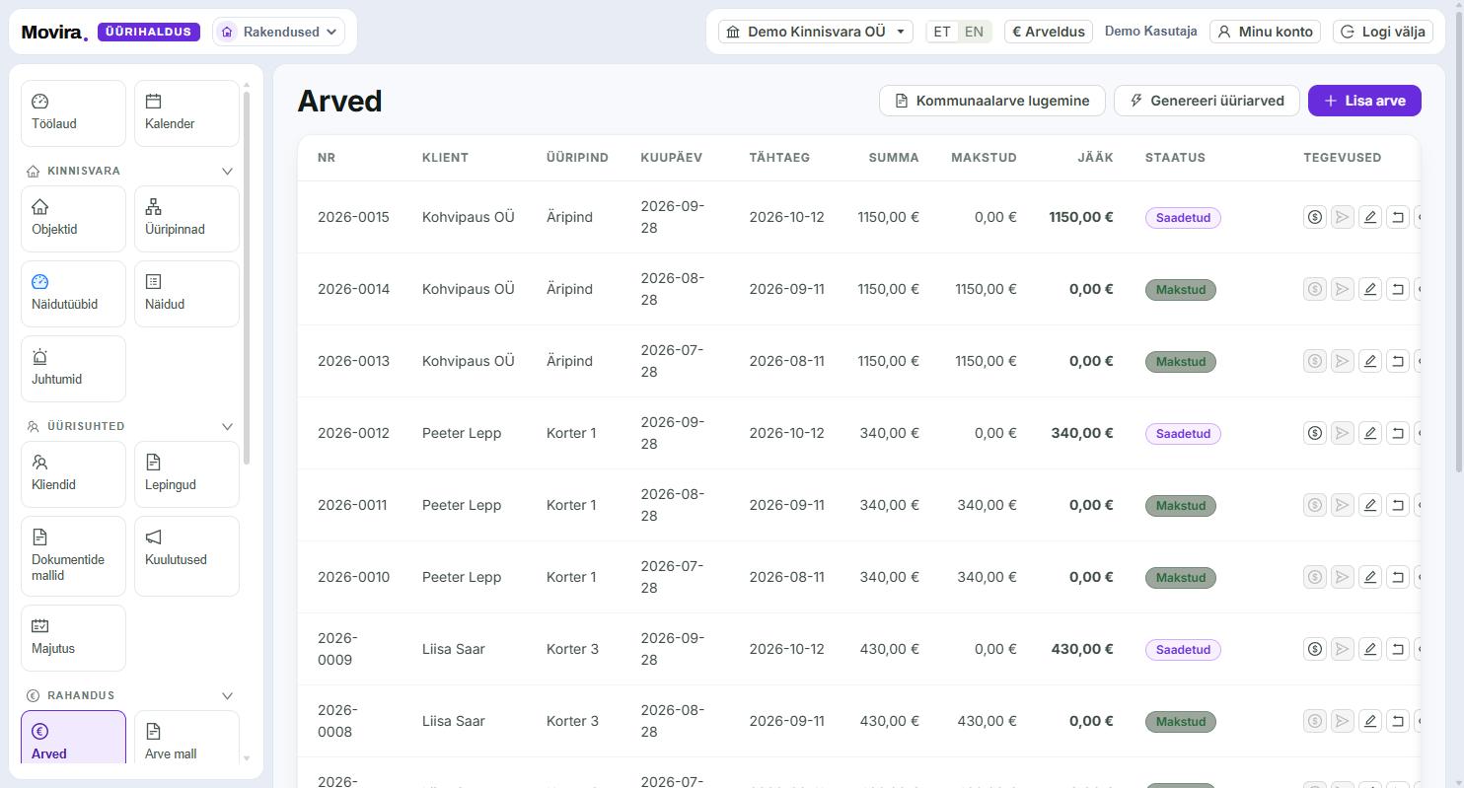Image resolution: width=1464 pixels, height=788 pixels.
Task: Click the Lisa arve button
Action: 1364,101
